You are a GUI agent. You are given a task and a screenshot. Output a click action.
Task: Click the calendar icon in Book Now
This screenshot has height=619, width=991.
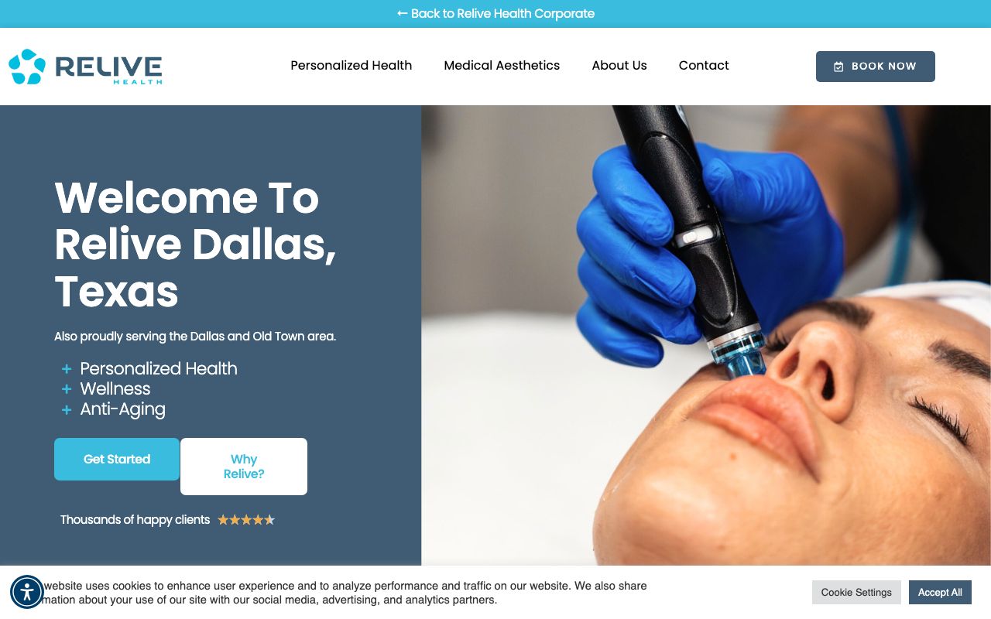point(838,67)
